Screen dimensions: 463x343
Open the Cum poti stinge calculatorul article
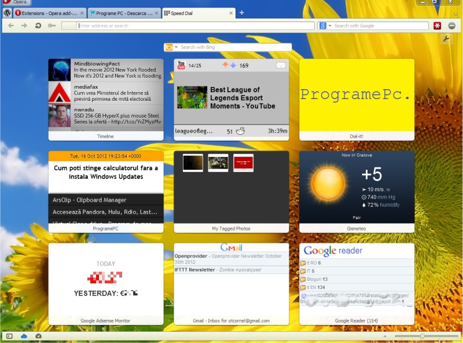pos(106,173)
